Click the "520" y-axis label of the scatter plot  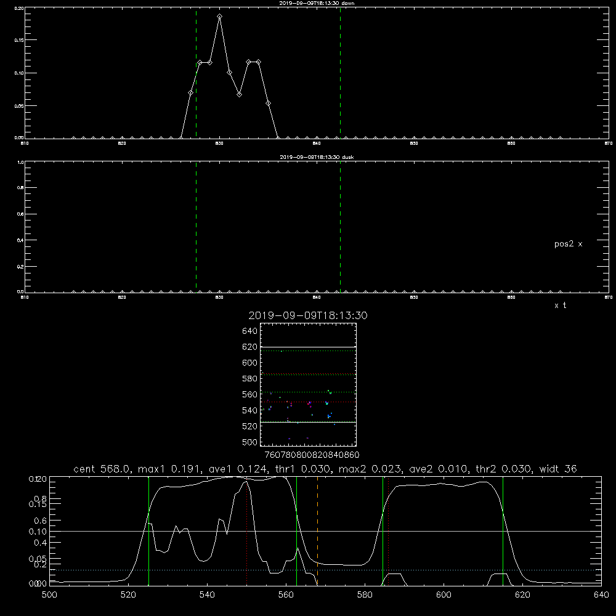pyautogui.click(x=249, y=426)
